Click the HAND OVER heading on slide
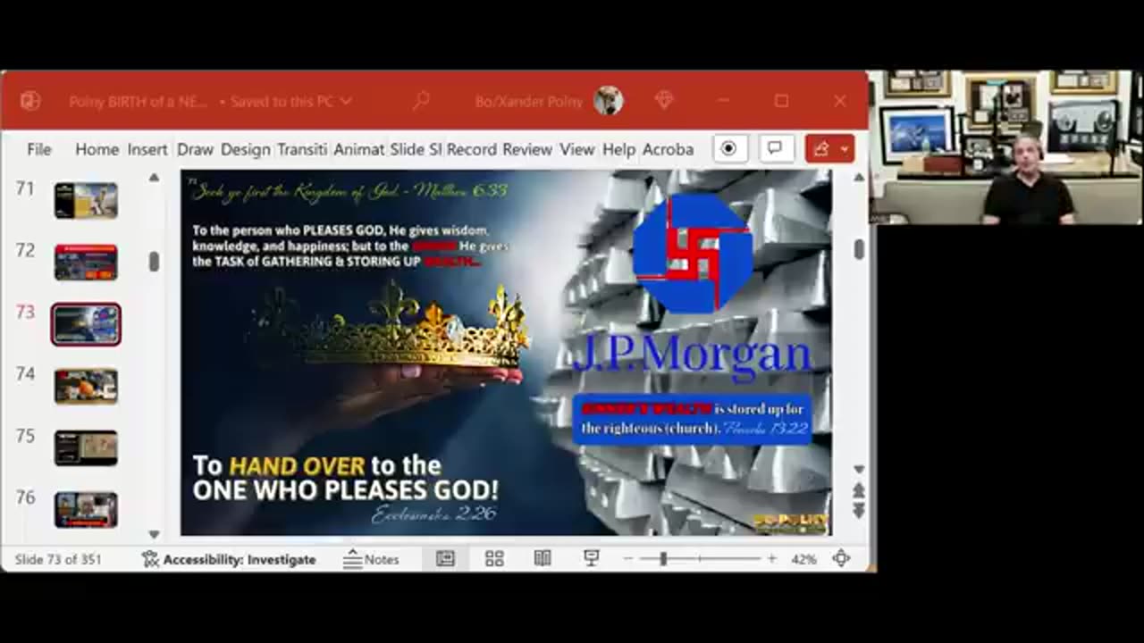1144x643 pixels. point(297,465)
